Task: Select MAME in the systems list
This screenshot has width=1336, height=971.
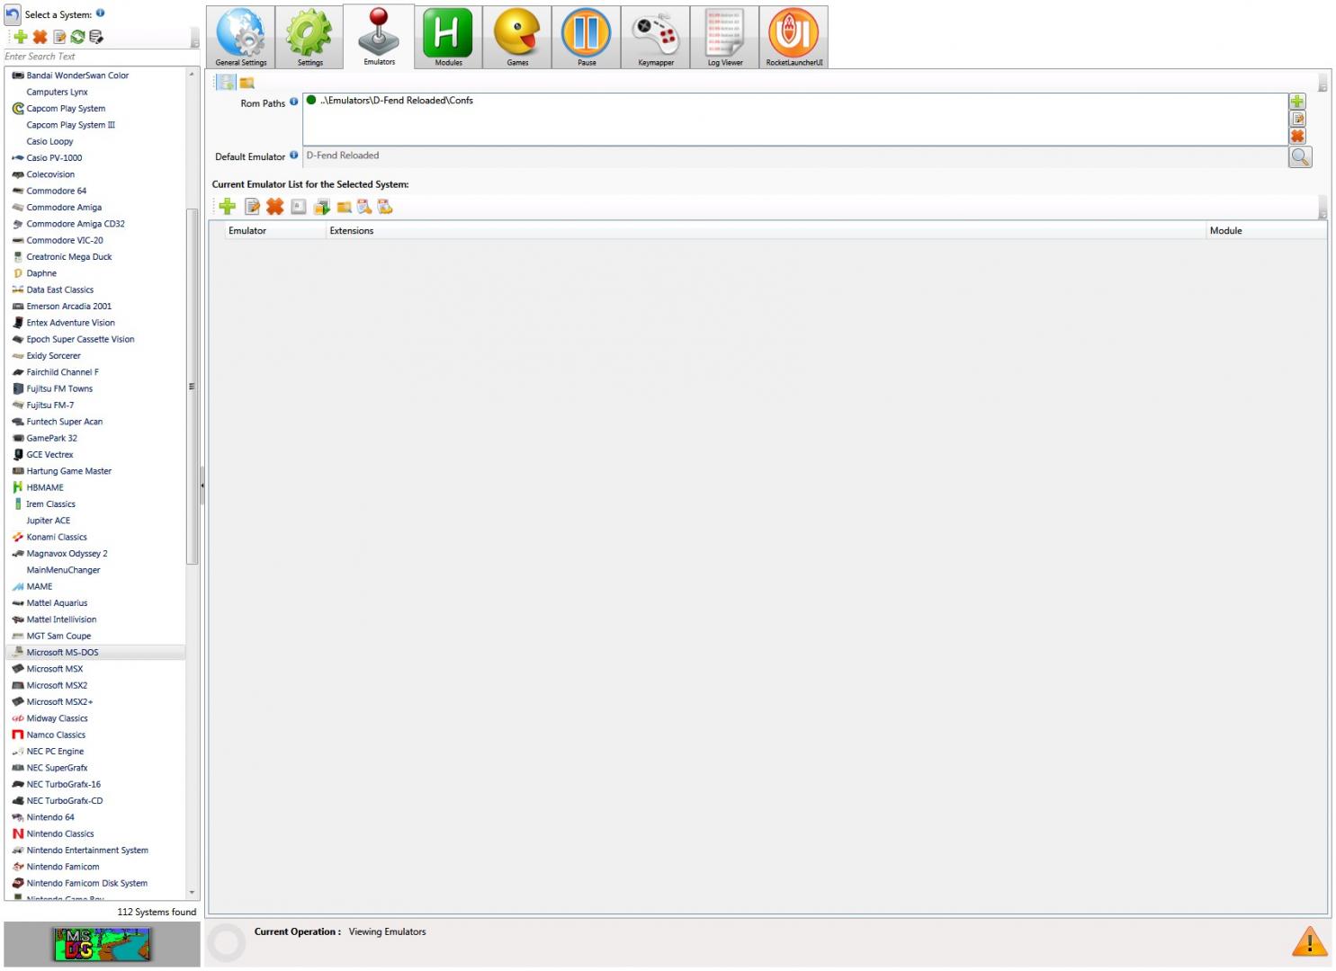Action: (40, 586)
